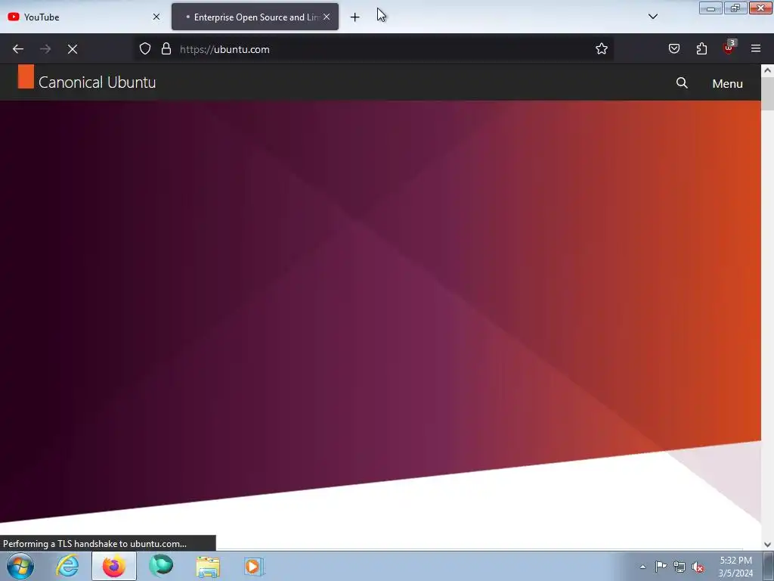Restore down the Firefox window

(x=735, y=8)
